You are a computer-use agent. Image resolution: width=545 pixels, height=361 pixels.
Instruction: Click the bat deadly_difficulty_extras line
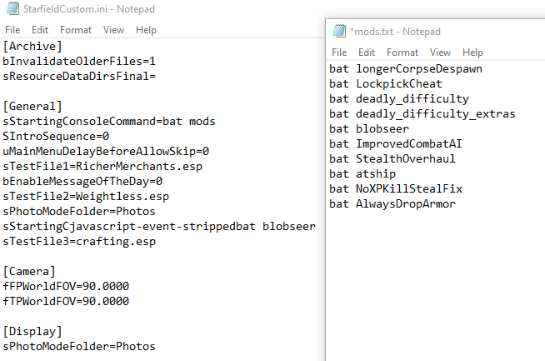coord(422,114)
